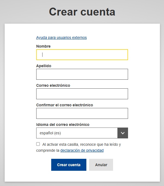Click the 'Apellido' field label
Viewport: 164px width, 186px height.
point(44,66)
